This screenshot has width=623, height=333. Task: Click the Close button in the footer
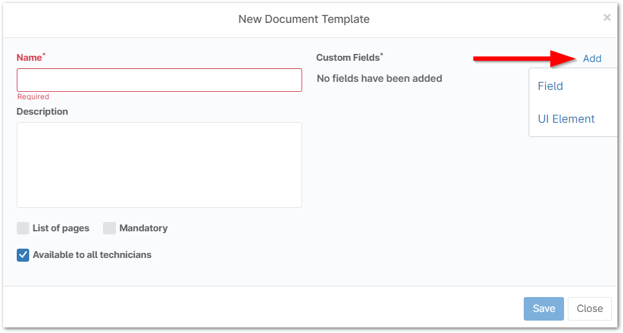[x=589, y=309]
